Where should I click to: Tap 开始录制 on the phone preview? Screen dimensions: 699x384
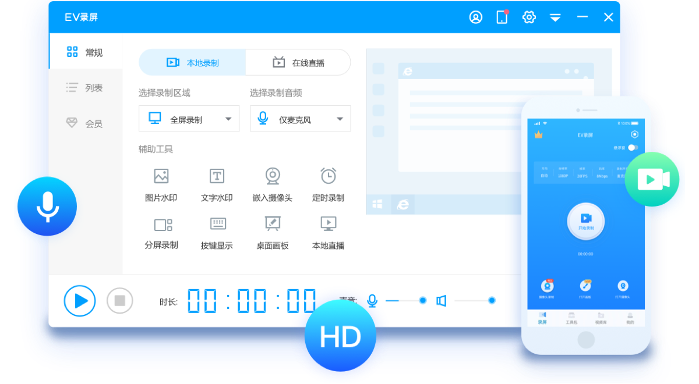click(x=585, y=221)
